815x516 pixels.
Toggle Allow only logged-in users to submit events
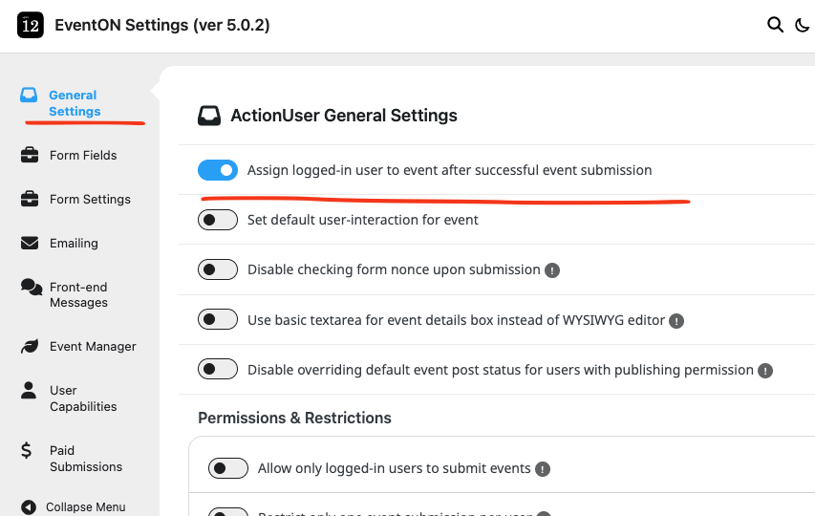[228, 468]
